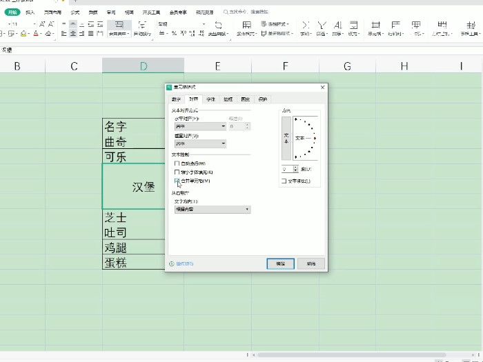Toggle the 自动换行 wrap text checkbox
Viewport: 483px width, 362px height.
point(177,163)
